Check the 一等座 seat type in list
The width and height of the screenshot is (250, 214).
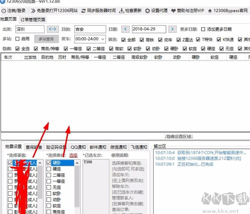point(49,181)
